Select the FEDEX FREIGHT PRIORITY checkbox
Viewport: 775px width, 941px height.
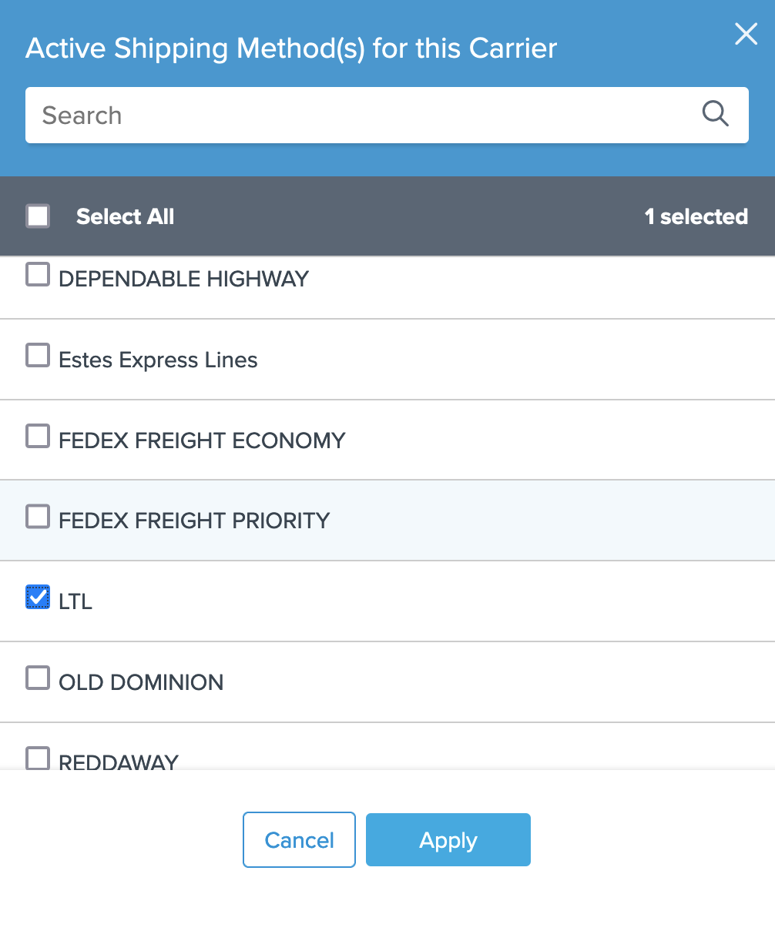[x=38, y=517]
